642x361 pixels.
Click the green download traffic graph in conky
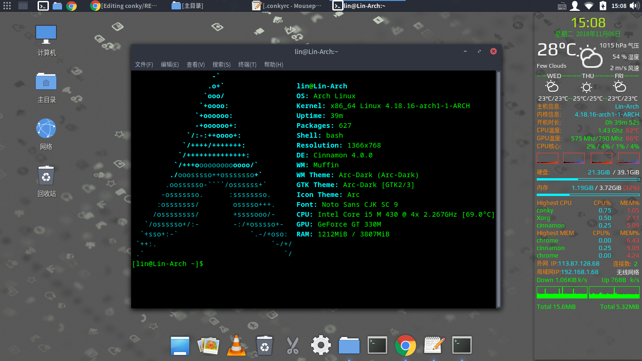pos(562,292)
